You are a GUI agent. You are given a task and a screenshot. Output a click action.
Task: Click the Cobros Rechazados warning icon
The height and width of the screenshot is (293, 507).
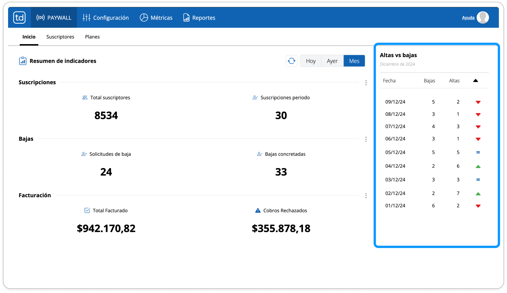(x=258, y=211)
